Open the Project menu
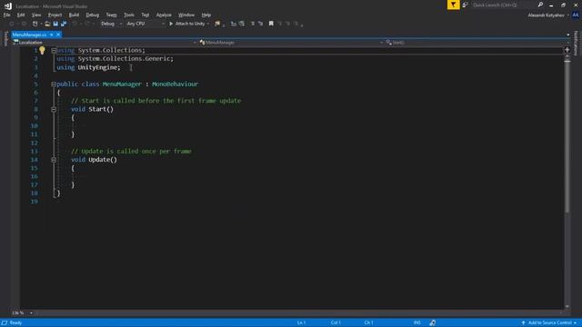Viewport: 582px width, 327px height. [x=55, y=15]
